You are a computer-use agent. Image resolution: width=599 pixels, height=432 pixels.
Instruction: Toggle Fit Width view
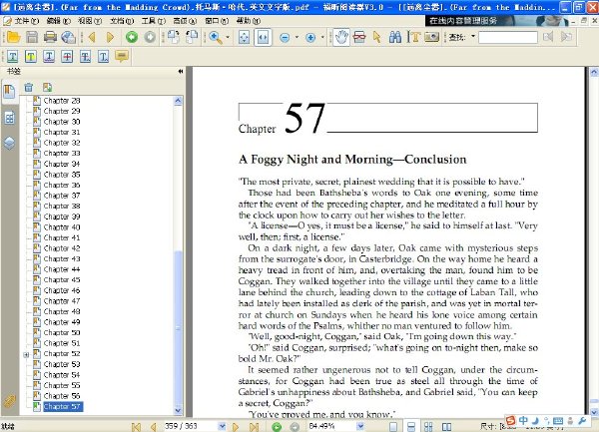(263, 37)
